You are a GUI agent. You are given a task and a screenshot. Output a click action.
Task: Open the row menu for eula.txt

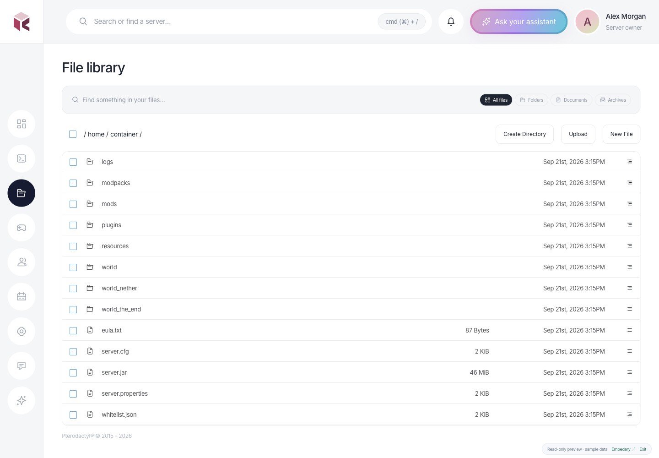coord(630,330)
